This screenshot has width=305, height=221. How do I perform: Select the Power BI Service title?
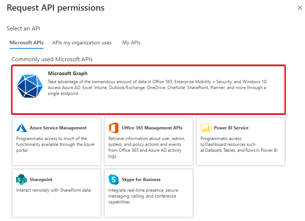click(231, 128)
